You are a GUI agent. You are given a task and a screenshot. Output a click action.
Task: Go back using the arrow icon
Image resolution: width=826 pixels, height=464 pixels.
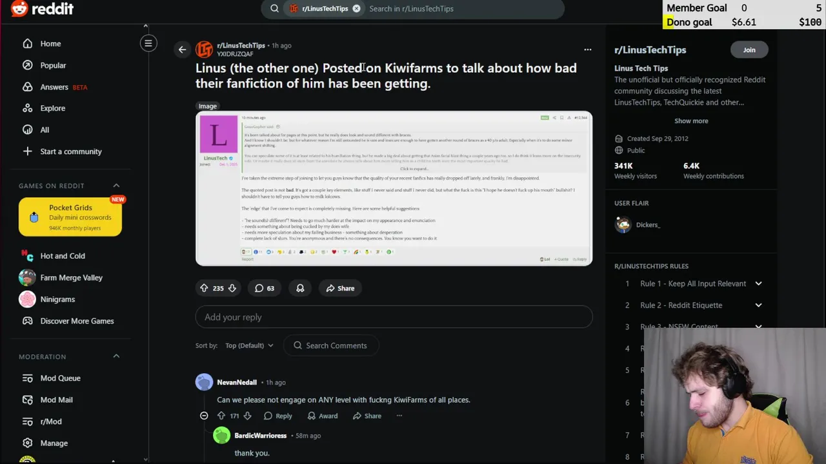(182, 50)
